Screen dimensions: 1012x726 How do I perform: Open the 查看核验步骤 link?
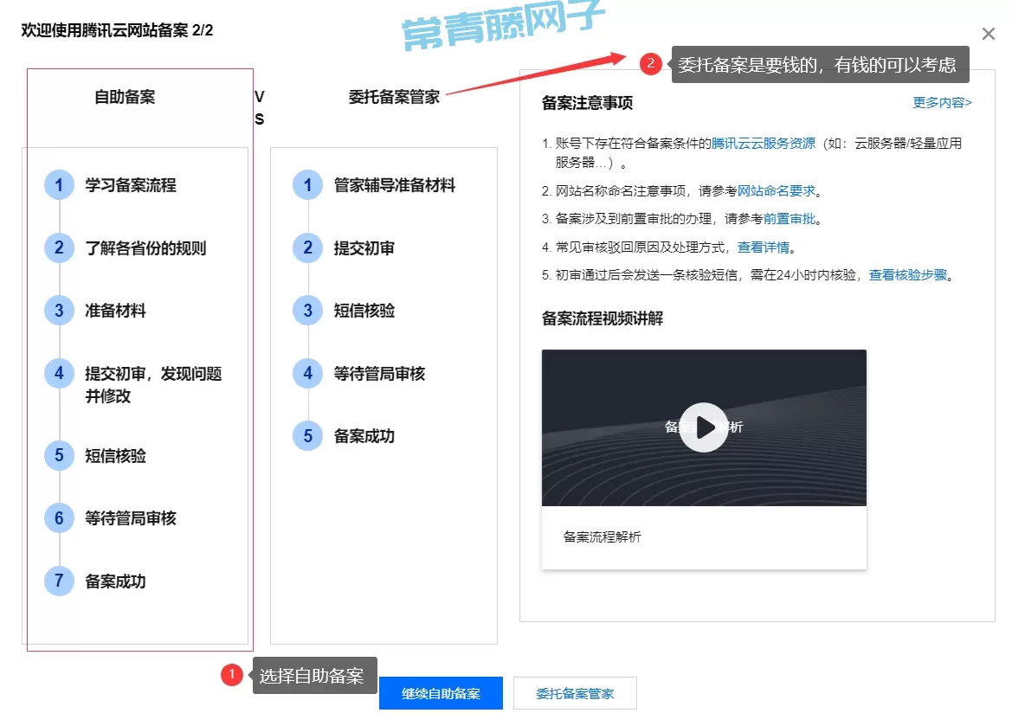(x=908, y=275)
